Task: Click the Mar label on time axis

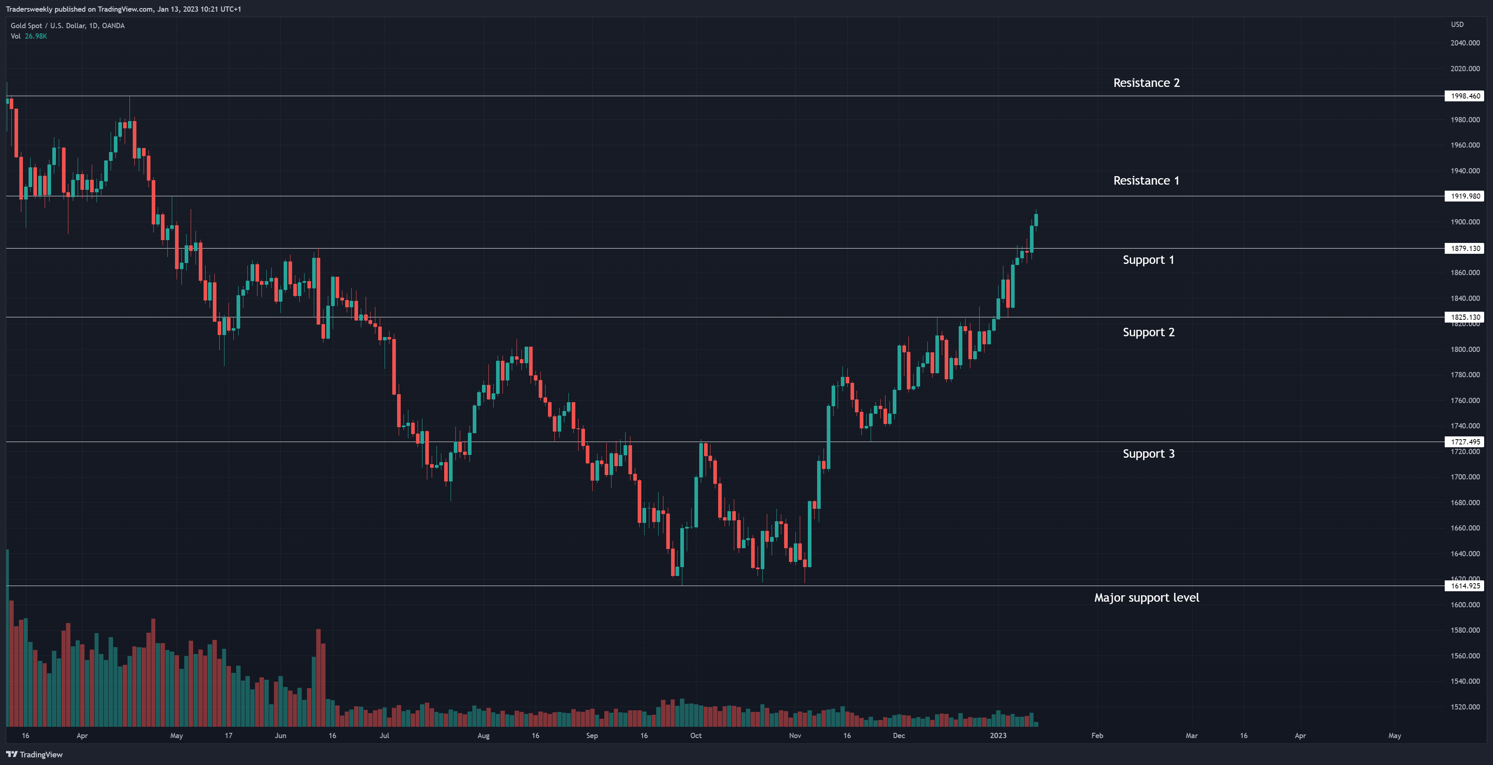Action: tap(1192, 736)
